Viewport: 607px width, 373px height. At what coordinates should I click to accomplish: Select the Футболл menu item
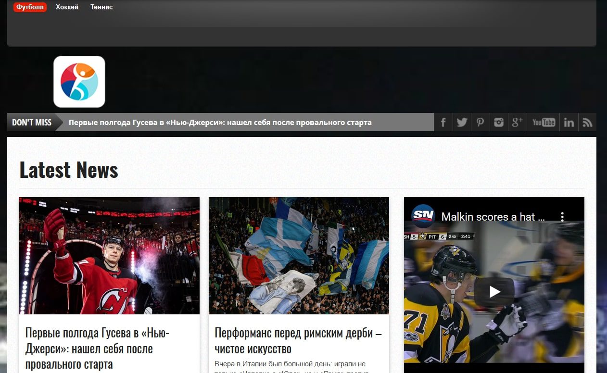tap(30, 7)
